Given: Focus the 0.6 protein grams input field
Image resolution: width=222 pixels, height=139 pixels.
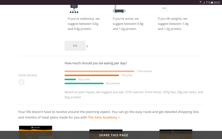Looking at the screenshot, I should (75, 46).
